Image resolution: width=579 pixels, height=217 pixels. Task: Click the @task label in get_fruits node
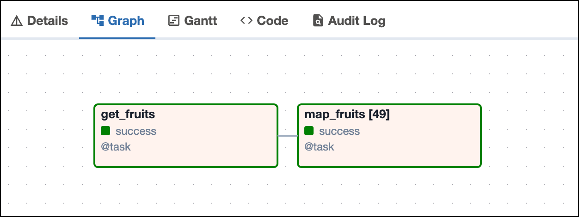tap(116, 147)
